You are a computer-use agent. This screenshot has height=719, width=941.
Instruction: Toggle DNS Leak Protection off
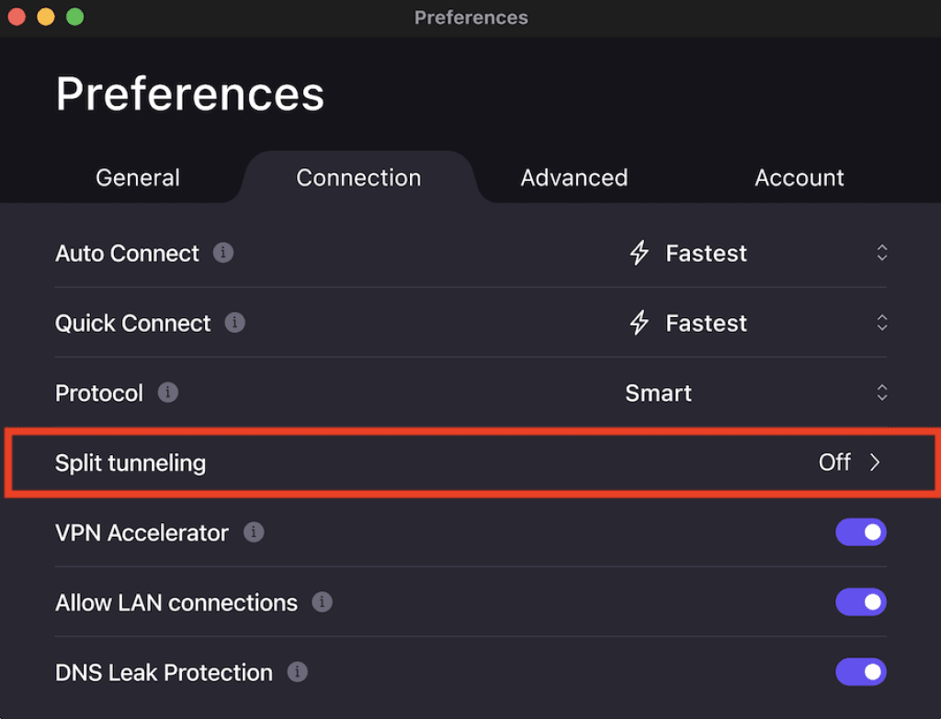pyautogui.click(x=860, y=672)
